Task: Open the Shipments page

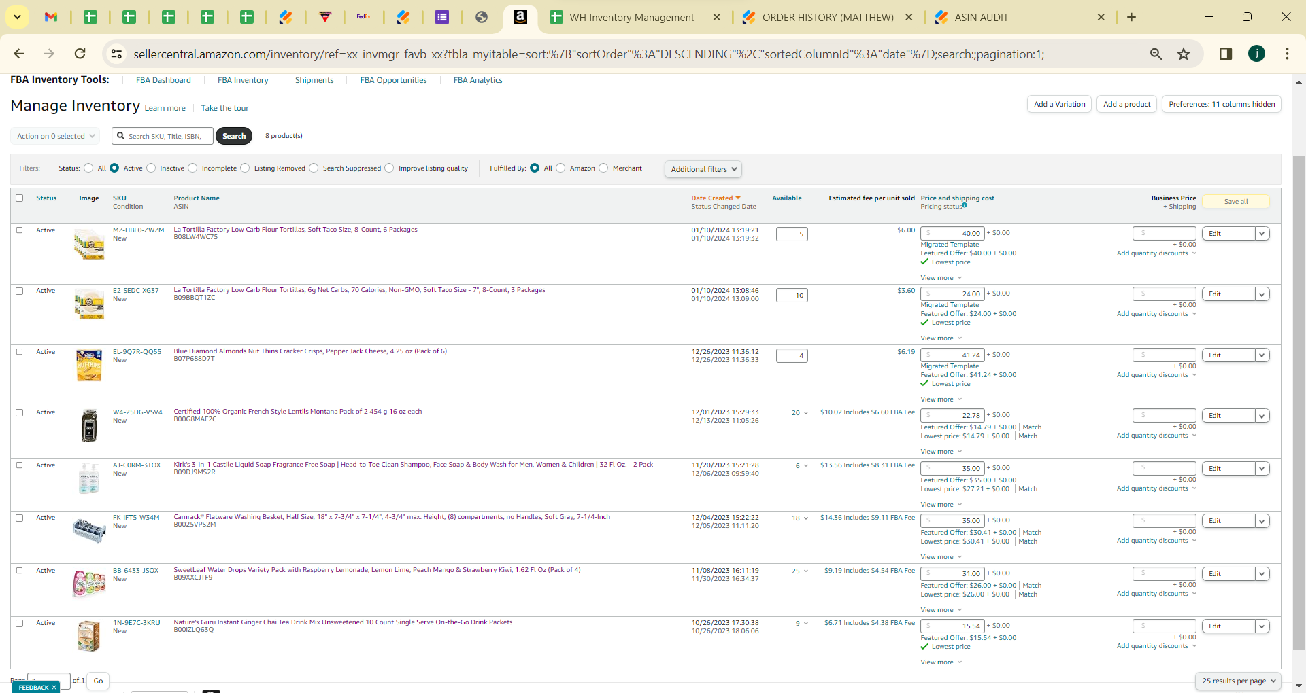Action: (314, 80)
